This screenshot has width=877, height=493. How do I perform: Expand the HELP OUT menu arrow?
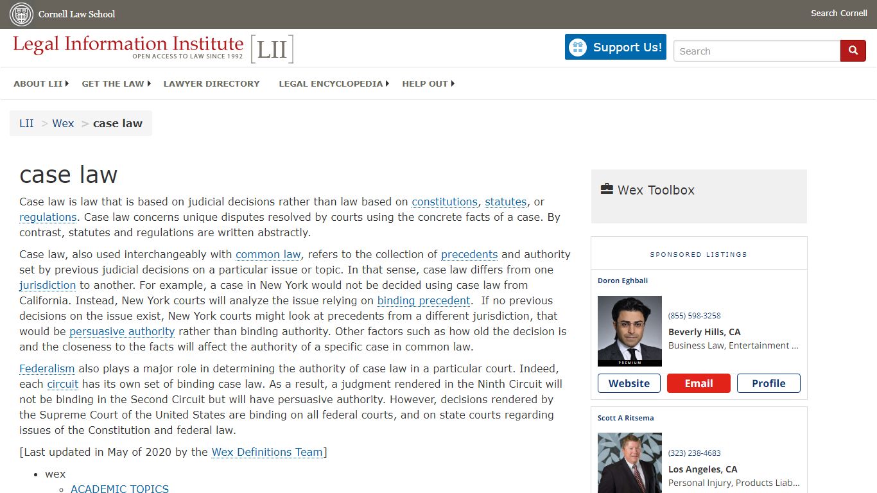(453, 83)
